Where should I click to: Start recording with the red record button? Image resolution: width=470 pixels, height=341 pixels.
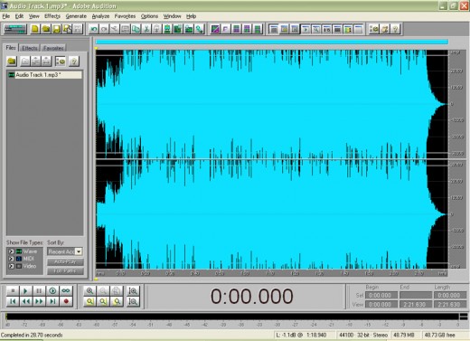tap(66, 301)
